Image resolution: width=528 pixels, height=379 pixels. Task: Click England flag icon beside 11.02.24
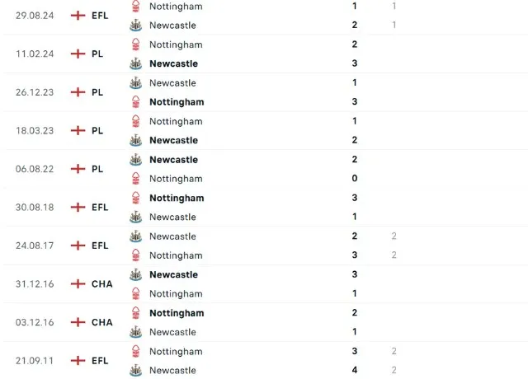pos(78,54)
